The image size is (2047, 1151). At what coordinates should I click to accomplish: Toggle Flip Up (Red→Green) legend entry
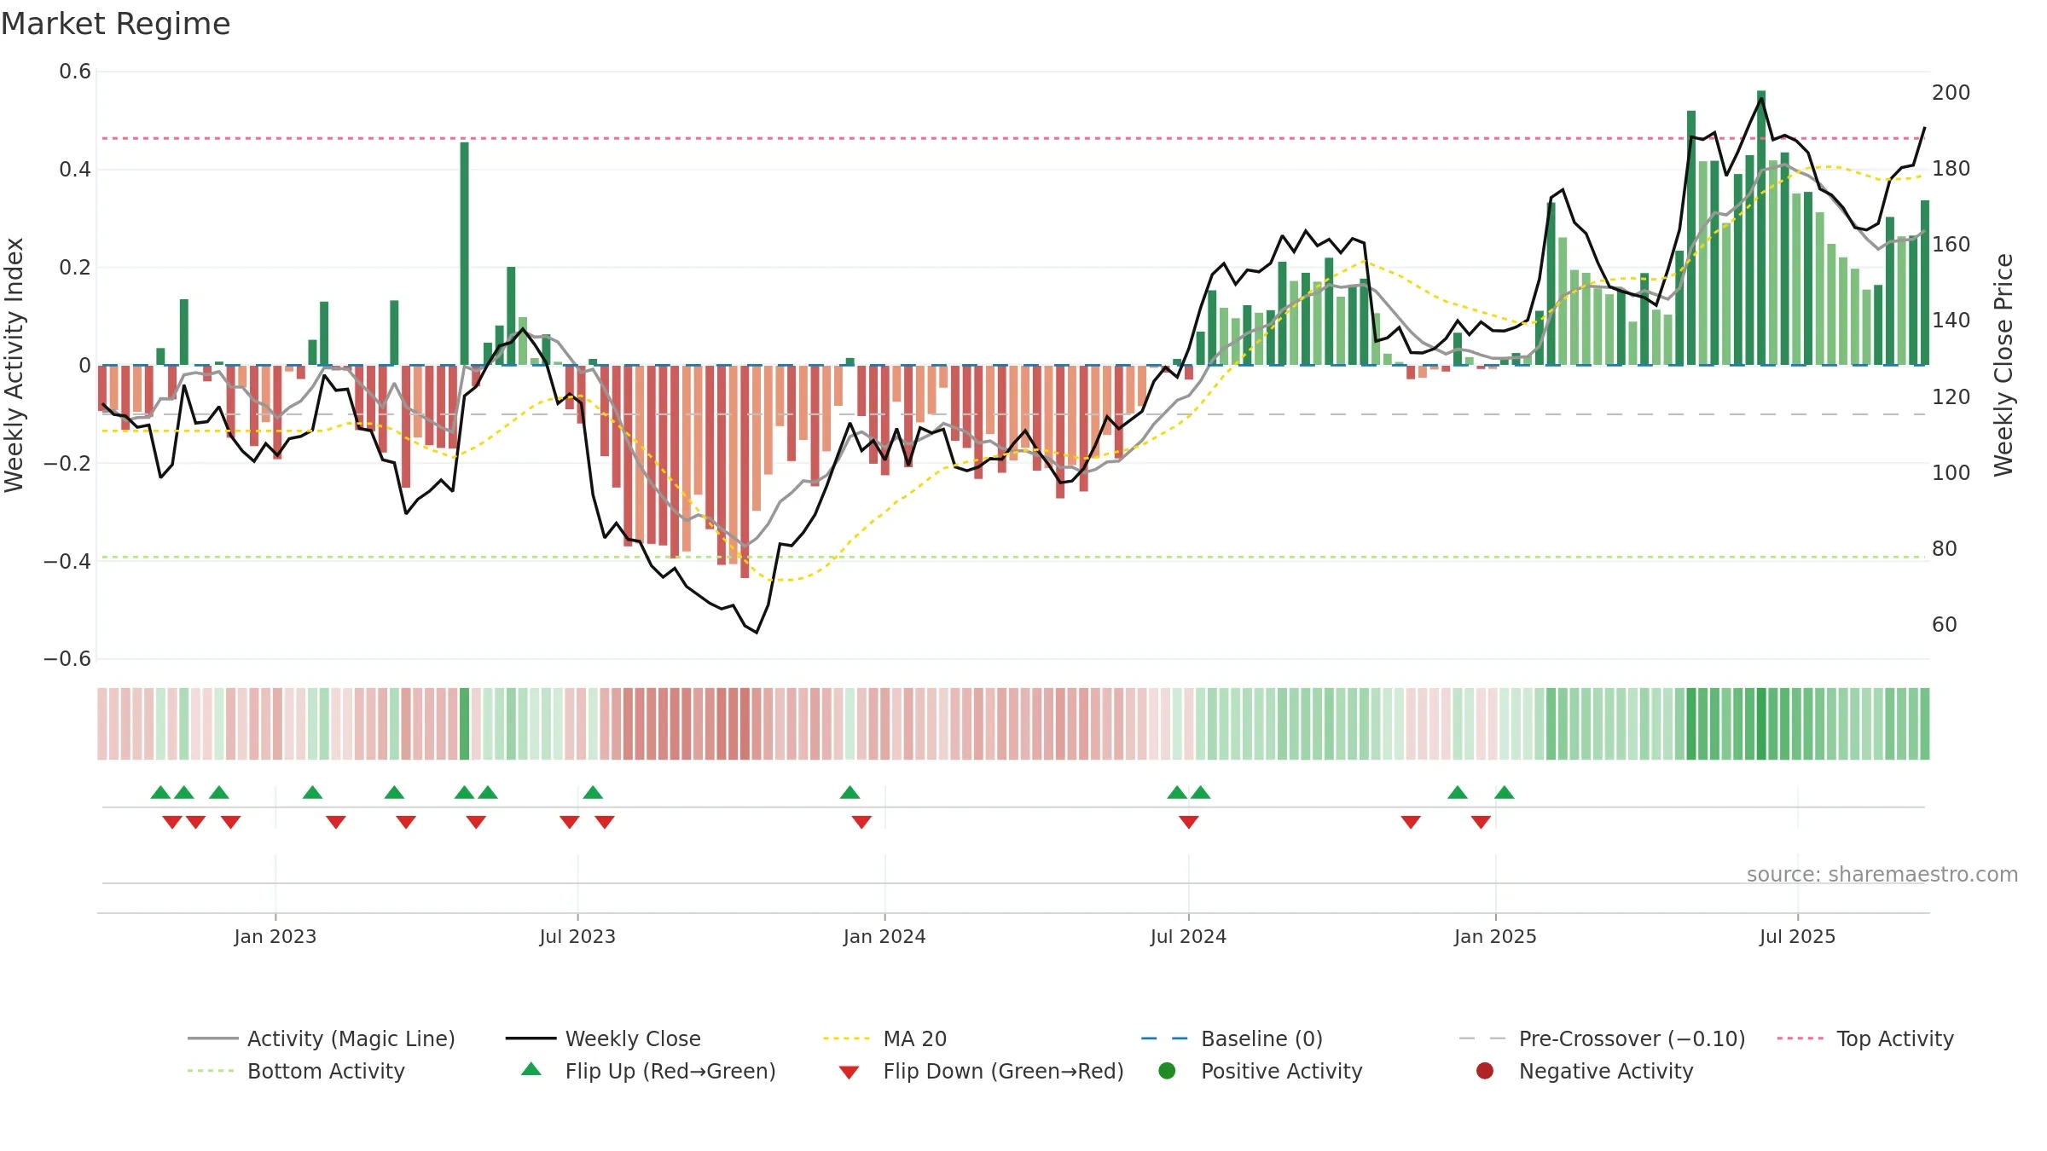coord(648,1071)
